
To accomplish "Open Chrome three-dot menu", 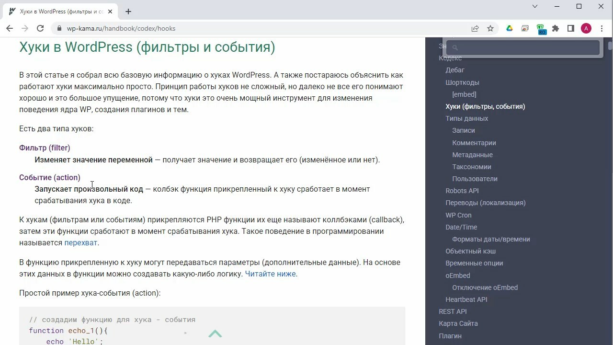I will (602, 28).
